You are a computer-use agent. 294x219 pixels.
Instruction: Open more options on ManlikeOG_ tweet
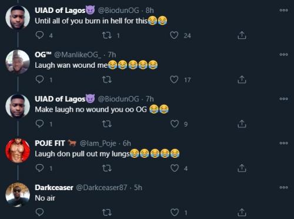[x=283, y=55]
